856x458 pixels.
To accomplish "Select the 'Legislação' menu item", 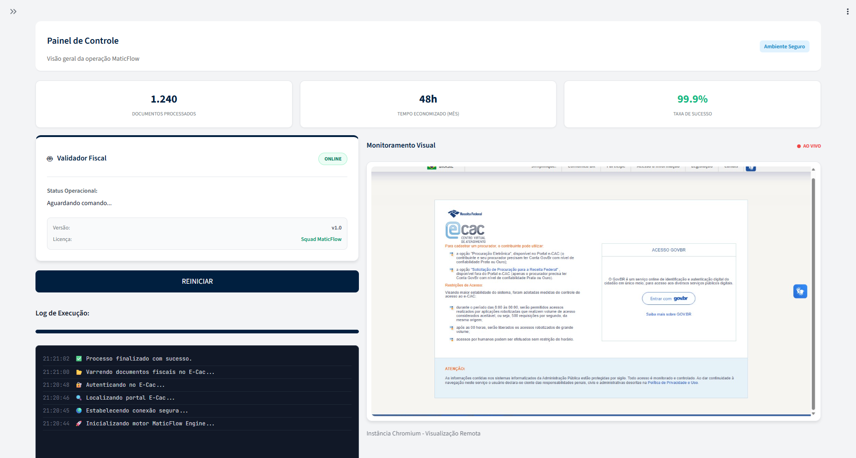I will pos(701,166).
